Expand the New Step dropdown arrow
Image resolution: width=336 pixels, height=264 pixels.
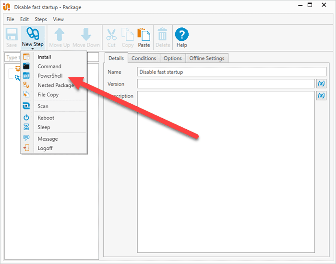(33, 49)
